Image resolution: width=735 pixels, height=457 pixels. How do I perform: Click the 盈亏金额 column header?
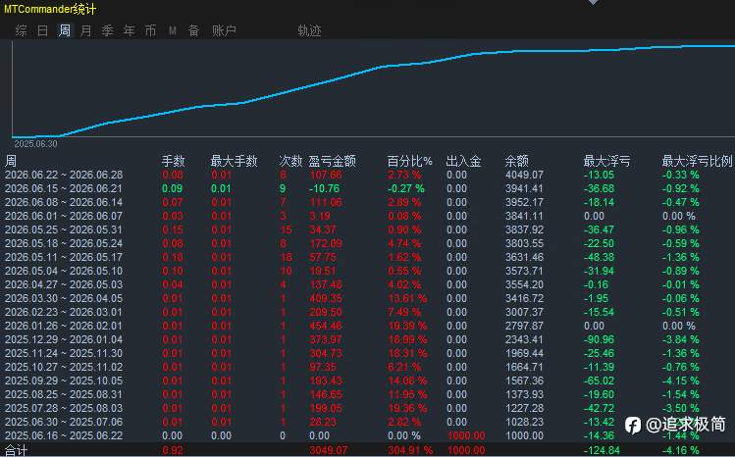(x=332, y=161)
